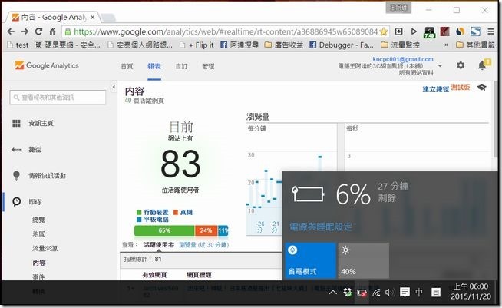Image resolution: width=502 pixels, height=308 pixels.
Task: Click the orange 24% device bar segment
Action: 206,230
